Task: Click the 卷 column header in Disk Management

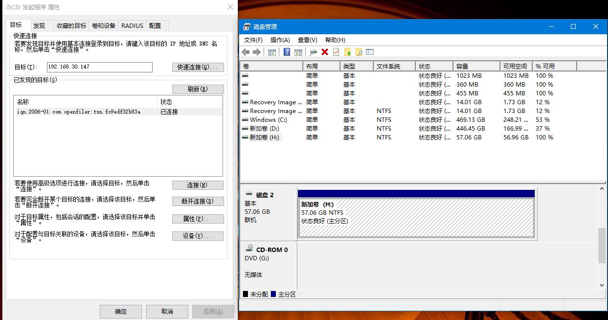Action: (x=271, y=66)
